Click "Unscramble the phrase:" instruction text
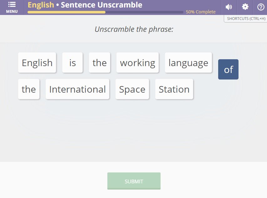This screenshot has width=267, height=198. 134,29
